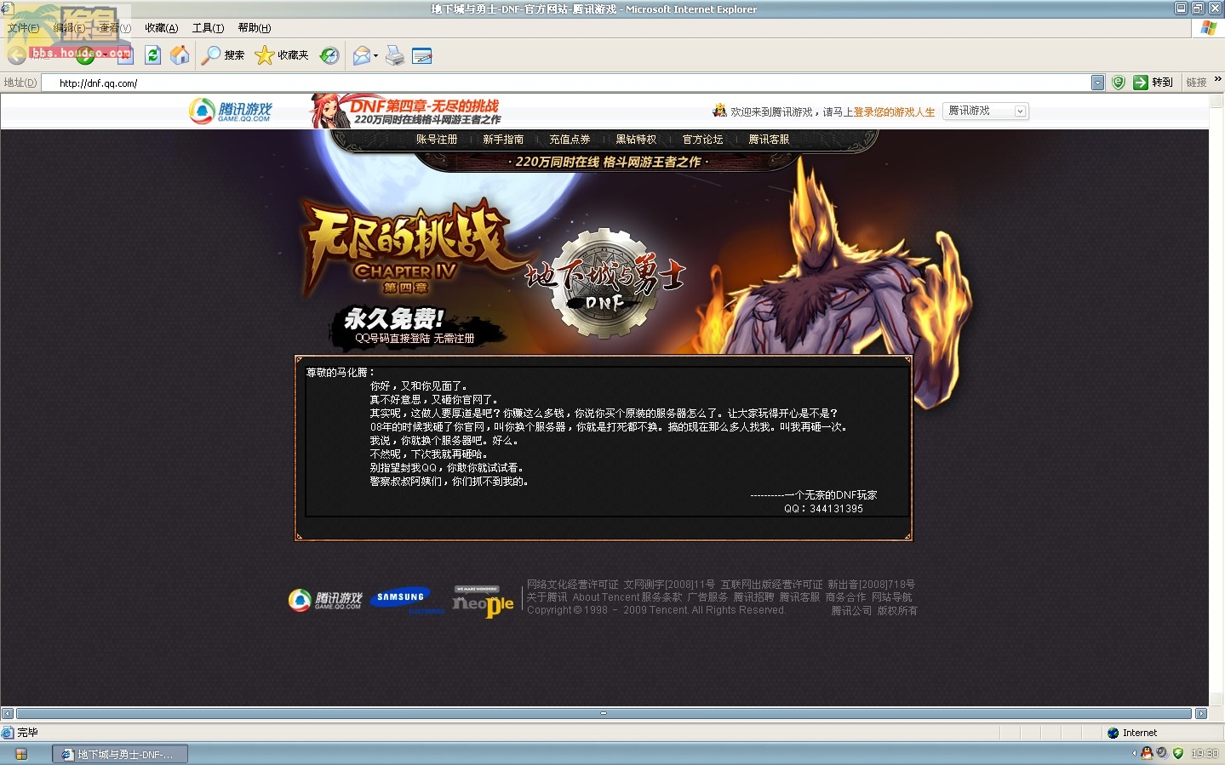Click the green shield tray icon

point(1178,753)
